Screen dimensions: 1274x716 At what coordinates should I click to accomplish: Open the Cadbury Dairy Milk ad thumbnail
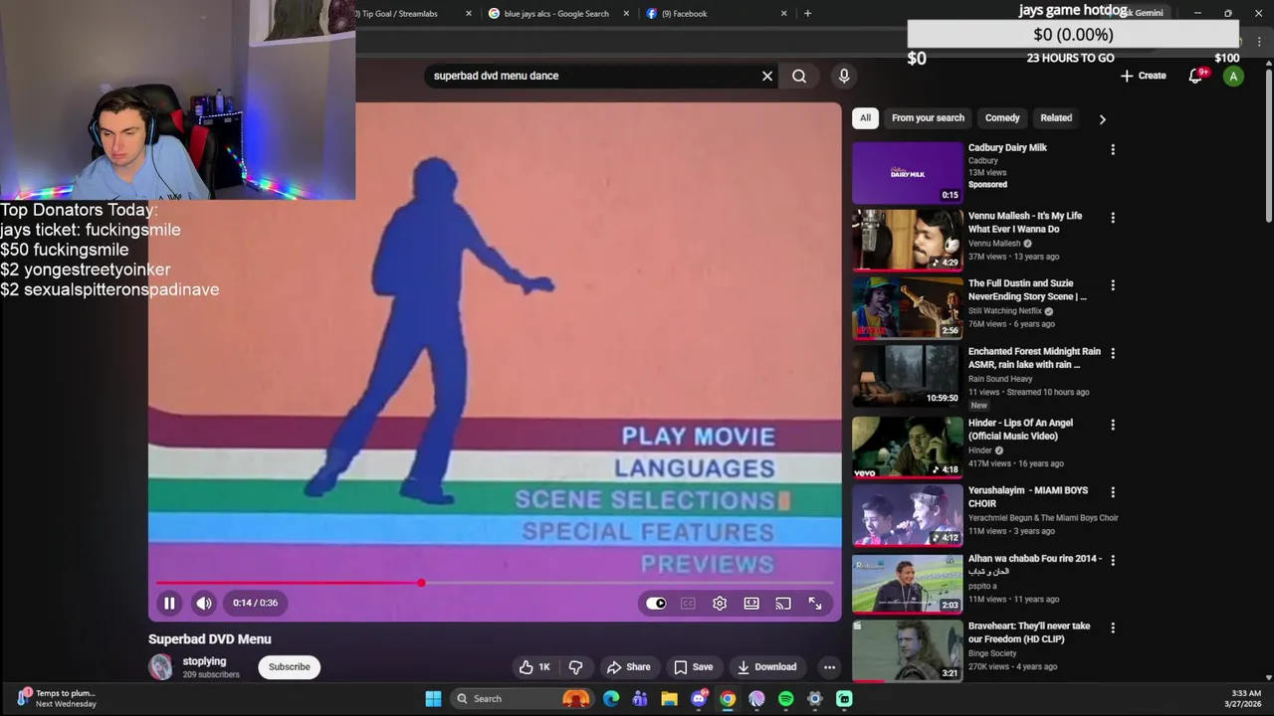(908, 173)
